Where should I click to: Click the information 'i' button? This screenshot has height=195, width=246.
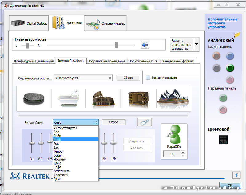[x=236, y=175]
